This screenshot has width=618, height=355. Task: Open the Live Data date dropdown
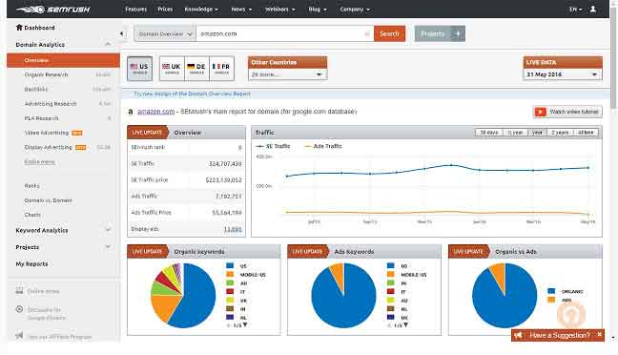click(x=563, y=74)
